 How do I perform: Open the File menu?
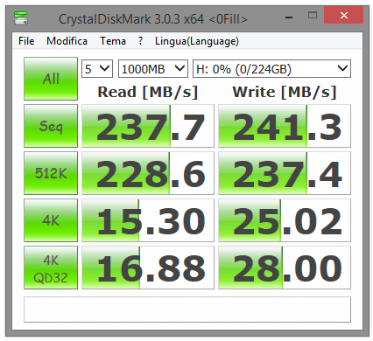point(26,41)
